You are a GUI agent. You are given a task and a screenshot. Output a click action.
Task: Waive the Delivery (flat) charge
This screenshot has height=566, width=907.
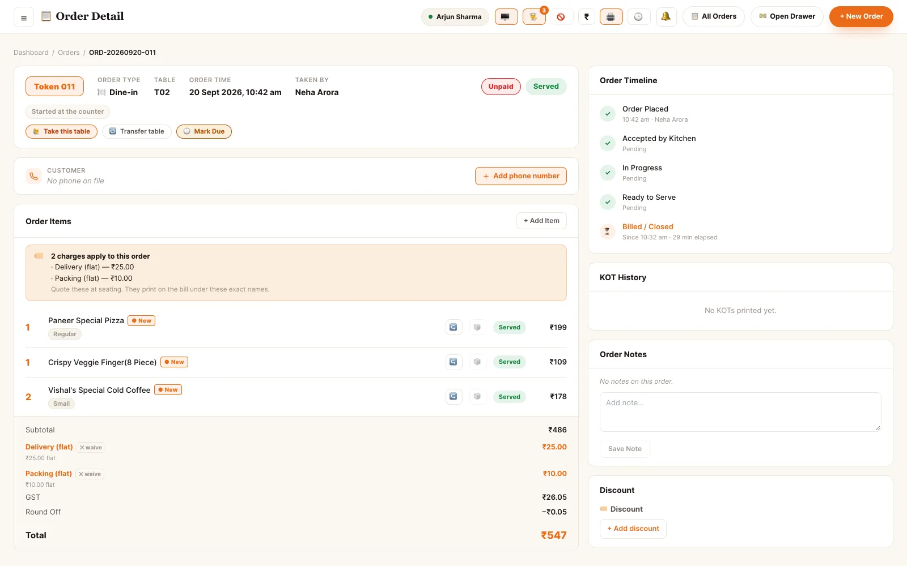click(x=91, y=448)
